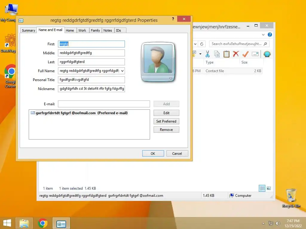Click the contact card icon in Properties title bar
Viewport: 306px width, 229px height.
click(21, 21)
